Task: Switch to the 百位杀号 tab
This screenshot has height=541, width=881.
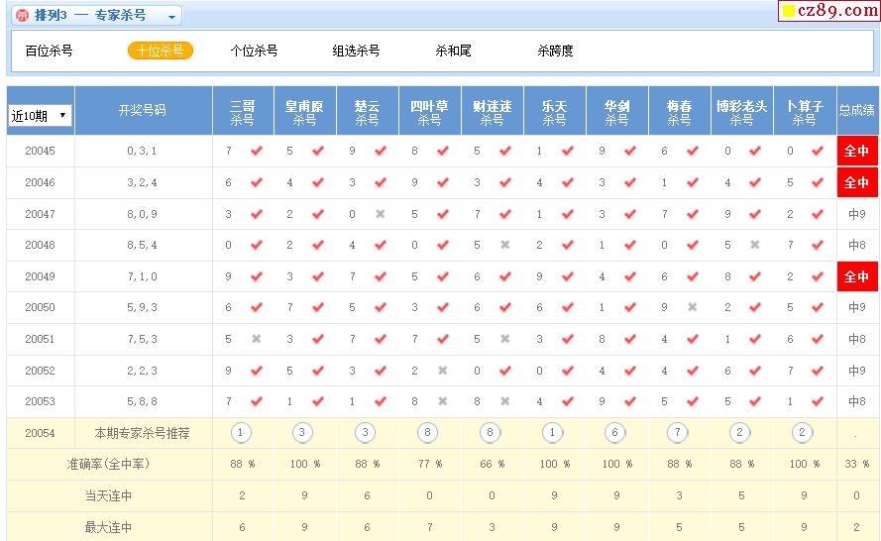Action: (49, 51)
